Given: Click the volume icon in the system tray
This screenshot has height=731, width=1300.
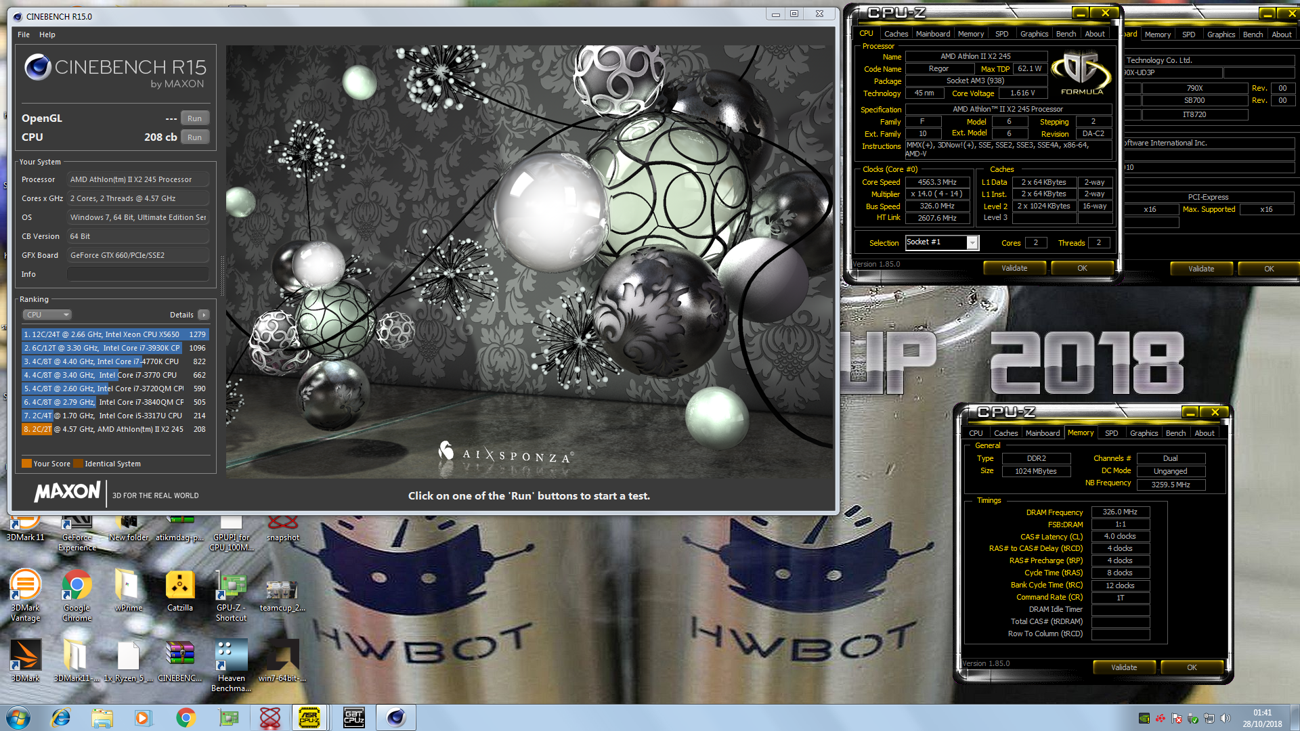Looking at the screenshot, I should (x=1225, y=718).
